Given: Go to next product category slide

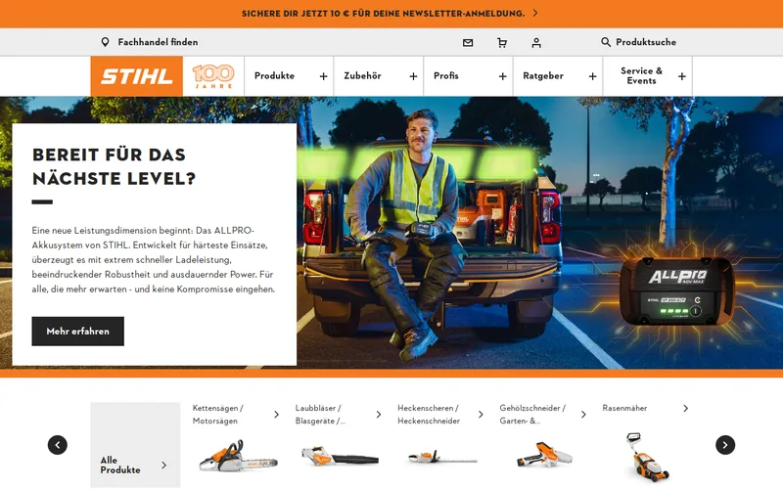Looking at the screenshot, I should (x=725, y=445).
